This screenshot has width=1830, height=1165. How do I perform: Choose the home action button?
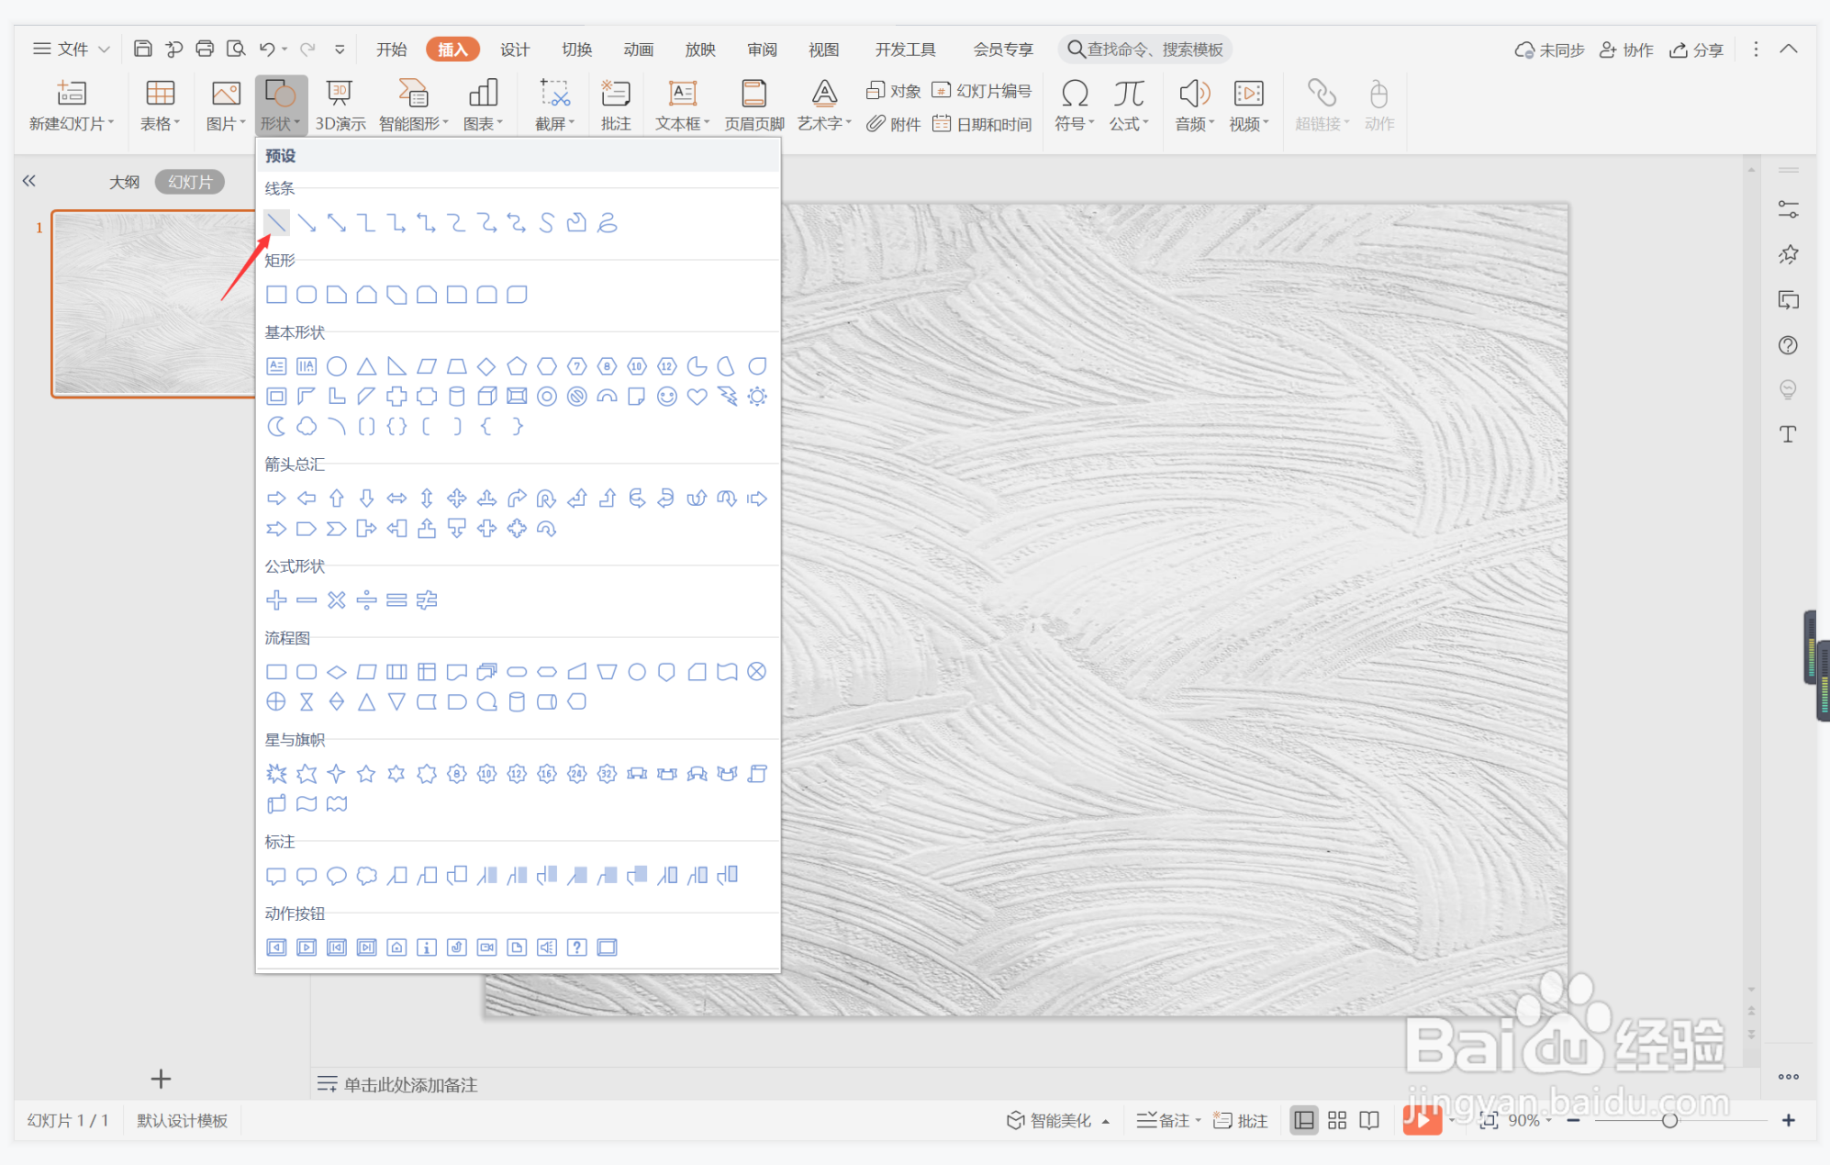coord(396,947)
